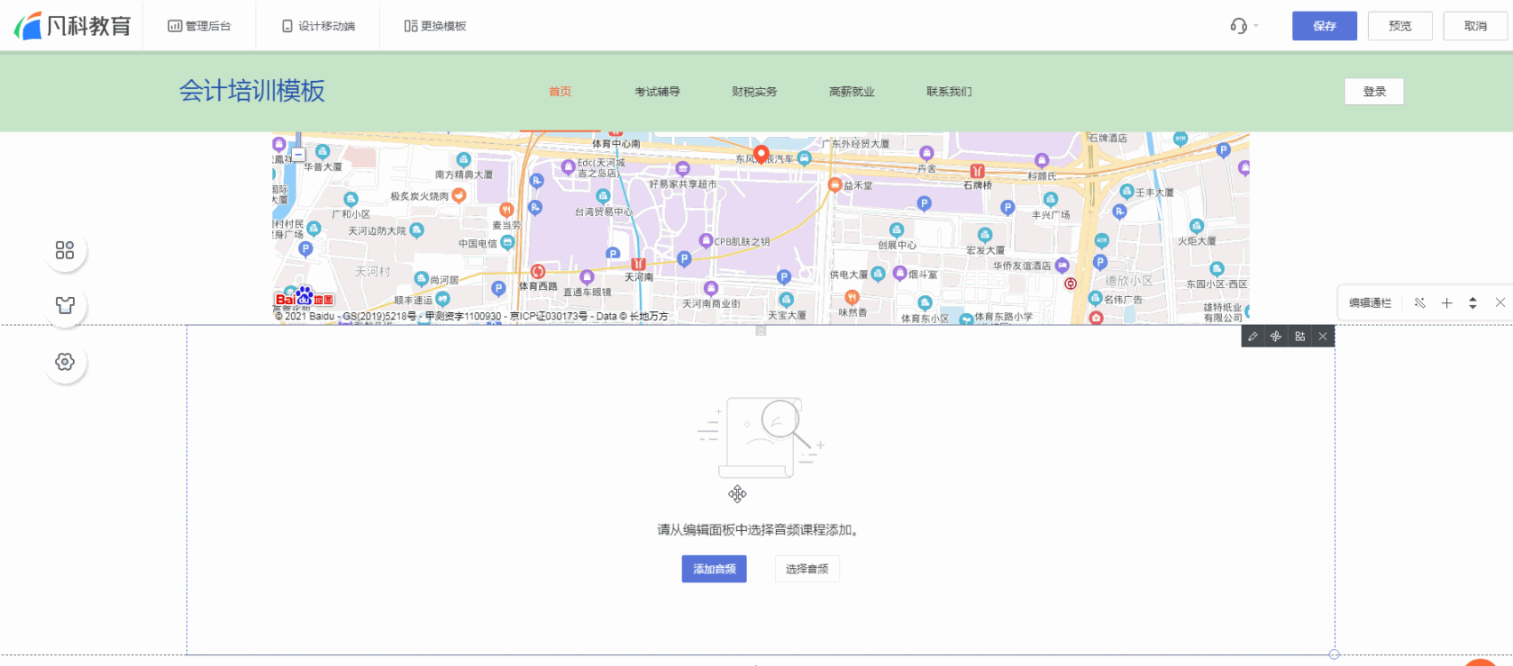This screenshot has height=666, width=1513.
Task: Click 编辑通栏 edit banner label
Action: [x=1370, y=303]
